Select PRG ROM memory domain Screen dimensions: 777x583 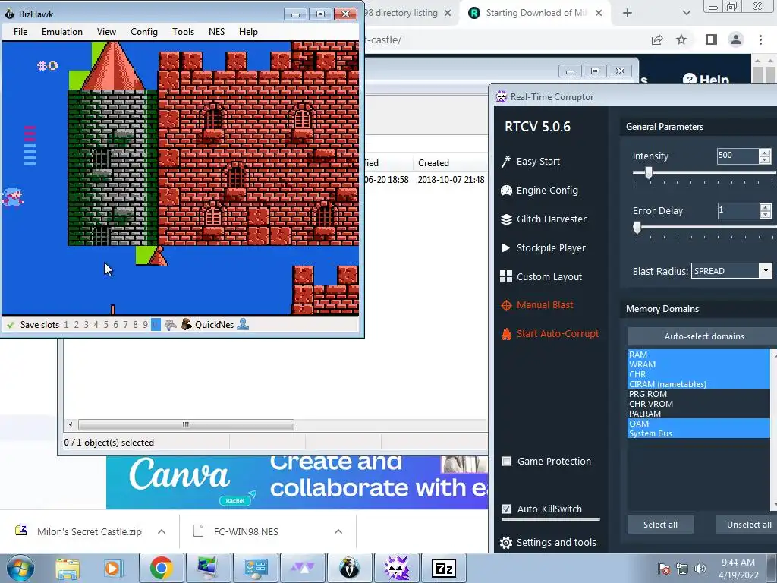(698, 394)
